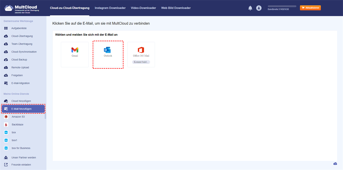Click the Bandbreite:51KB/5GB text

278,9
